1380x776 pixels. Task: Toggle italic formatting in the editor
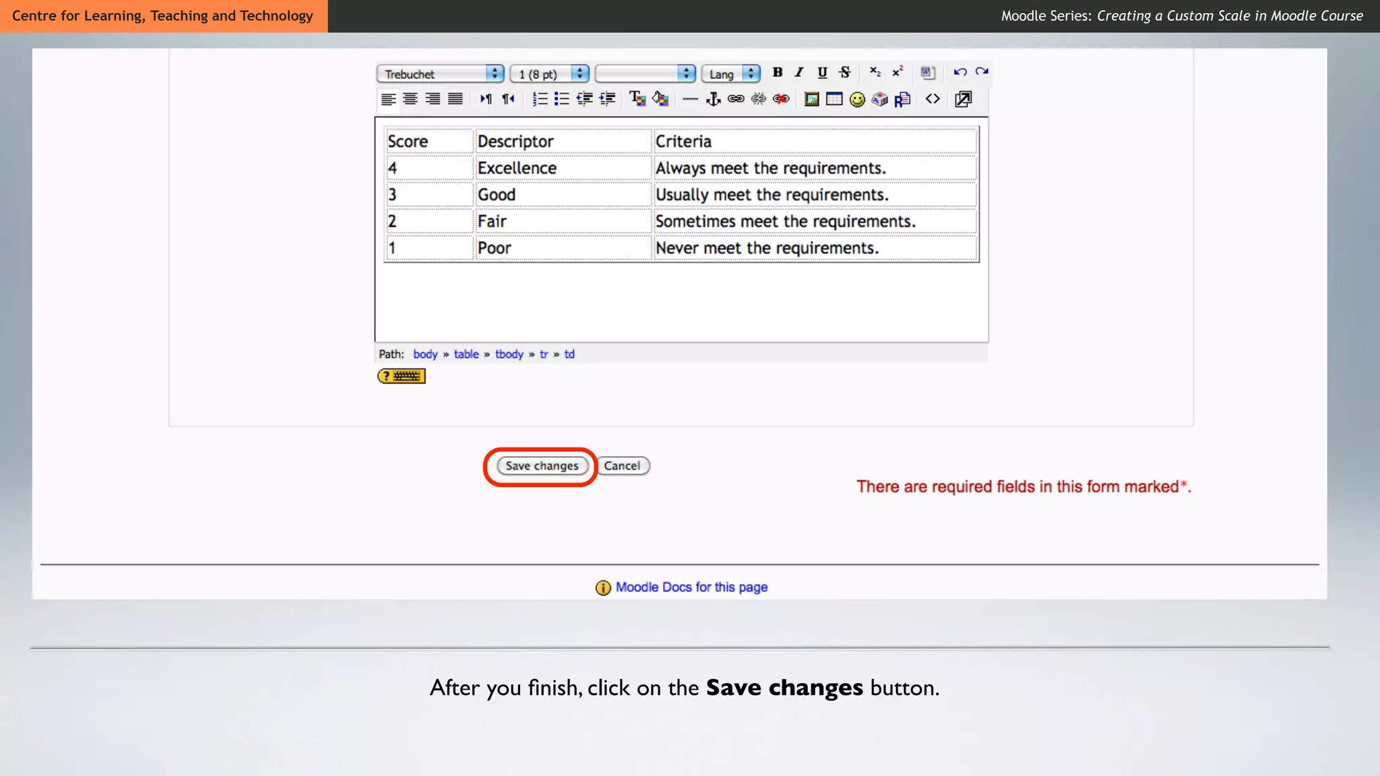(799, 72)
